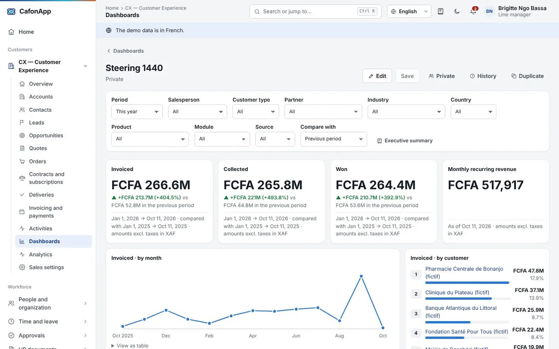Duplicate this dashboard

coord(528,76)
